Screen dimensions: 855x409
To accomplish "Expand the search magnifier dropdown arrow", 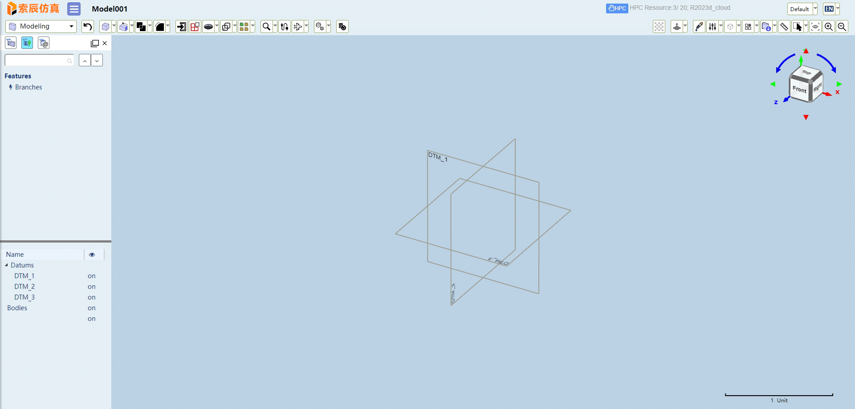I will 275,27.
